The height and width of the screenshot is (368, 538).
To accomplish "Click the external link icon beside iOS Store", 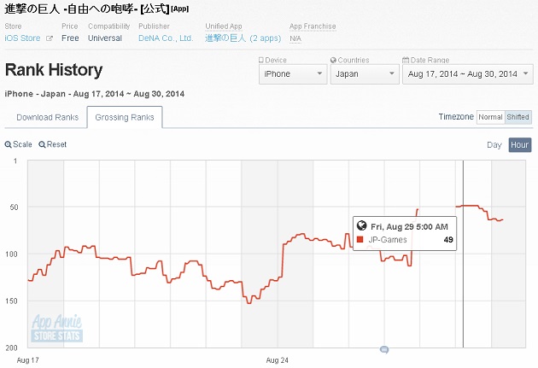I will tap(50, 38).
